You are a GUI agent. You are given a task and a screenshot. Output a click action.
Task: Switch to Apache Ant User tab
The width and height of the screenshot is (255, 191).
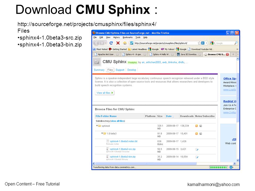tap(107, 54)
